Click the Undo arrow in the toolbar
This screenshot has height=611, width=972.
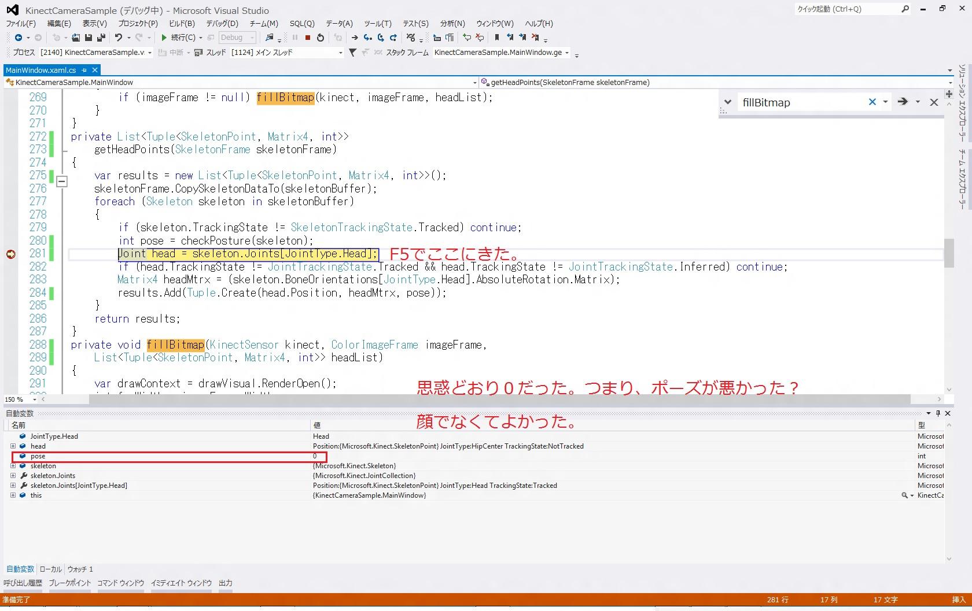(x=119, y=38)
